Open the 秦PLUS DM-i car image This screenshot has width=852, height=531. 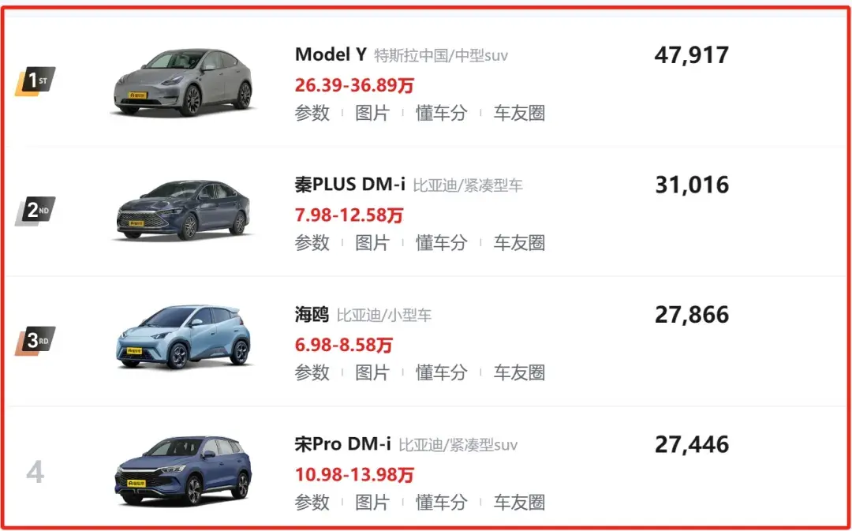(x=184, y=211)
